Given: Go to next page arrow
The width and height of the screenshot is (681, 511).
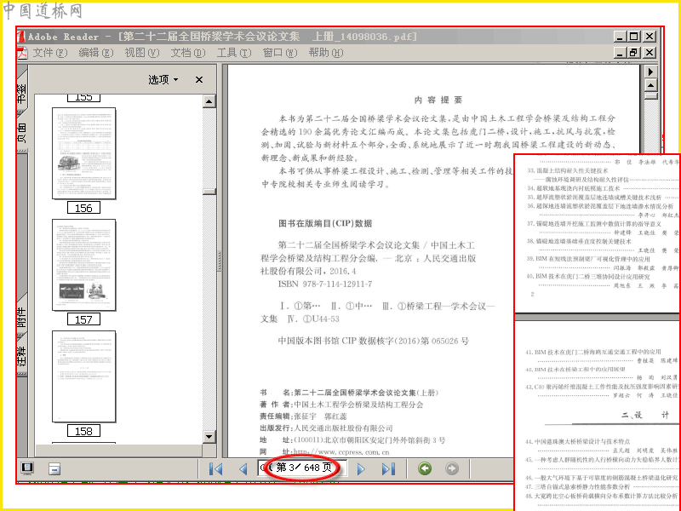Looking at the screenshot, I should click(x=361, y=469).
